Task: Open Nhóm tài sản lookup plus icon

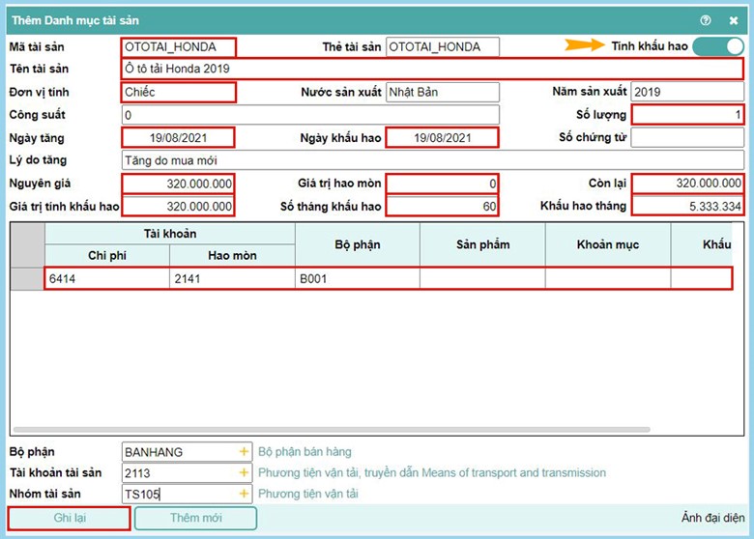Action: (244, 495)
